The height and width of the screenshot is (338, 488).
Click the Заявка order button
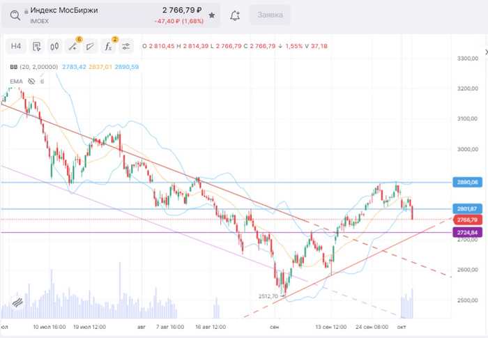point(270,15)
